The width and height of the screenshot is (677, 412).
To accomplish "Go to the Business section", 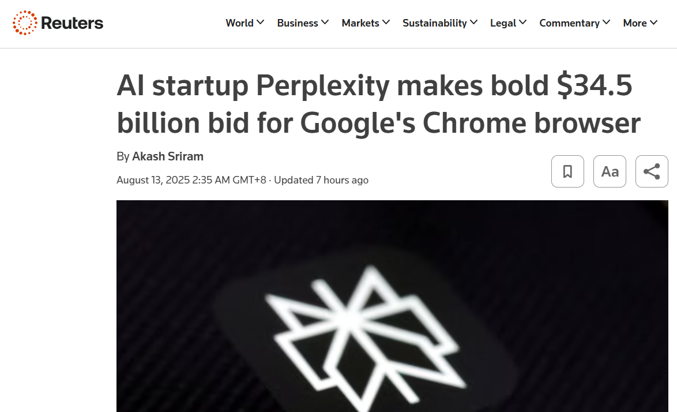I will [298, 23].
